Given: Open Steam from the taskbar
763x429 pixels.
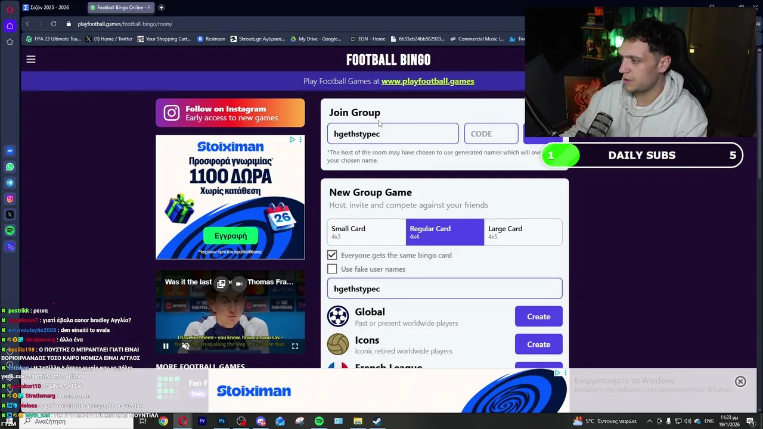Looking at the screenshot, I should click(377, 421).
